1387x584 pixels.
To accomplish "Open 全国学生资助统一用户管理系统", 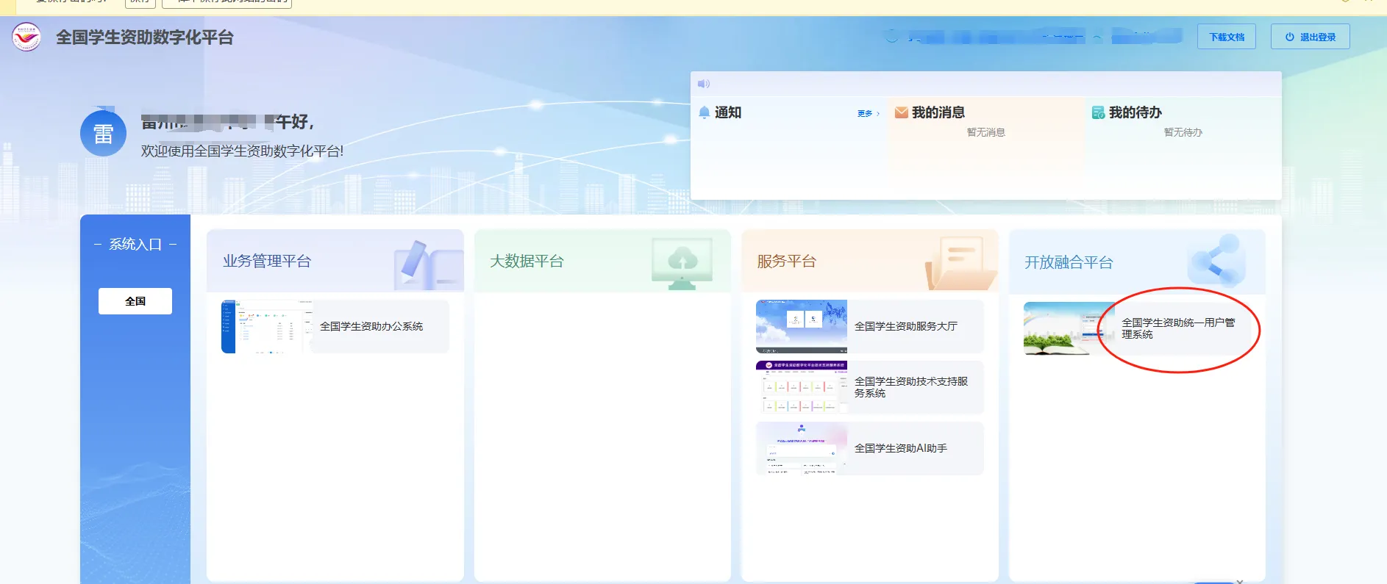I will tap(1177, 328).
